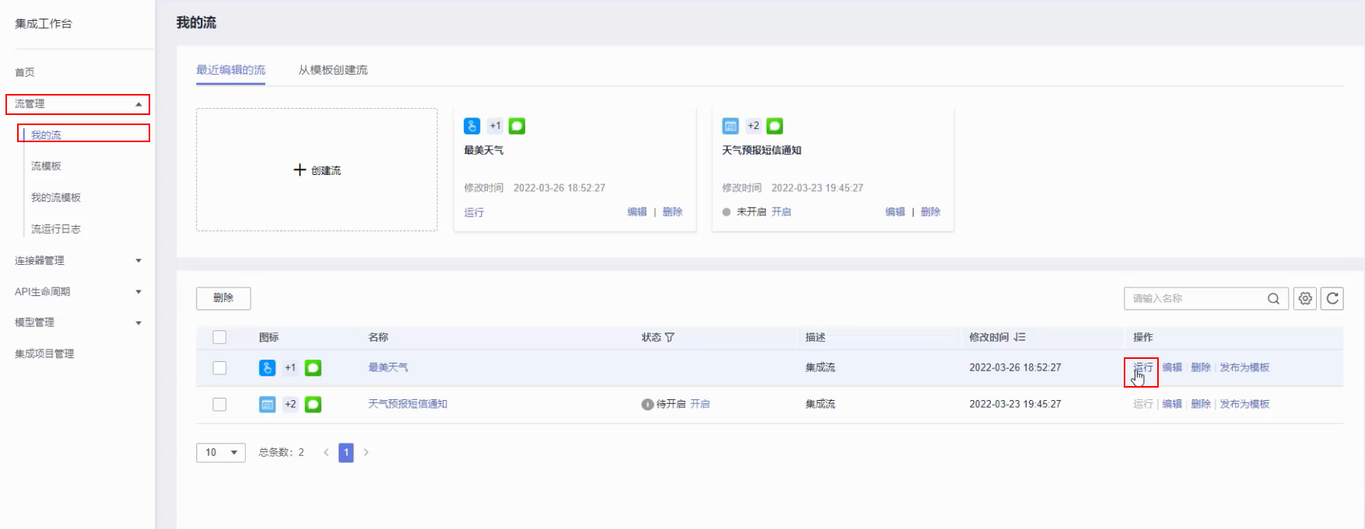This screenshot has width=1365, height=529.
Task: Click the +1 badge on 最美天气 card
Action: point(495,126)
